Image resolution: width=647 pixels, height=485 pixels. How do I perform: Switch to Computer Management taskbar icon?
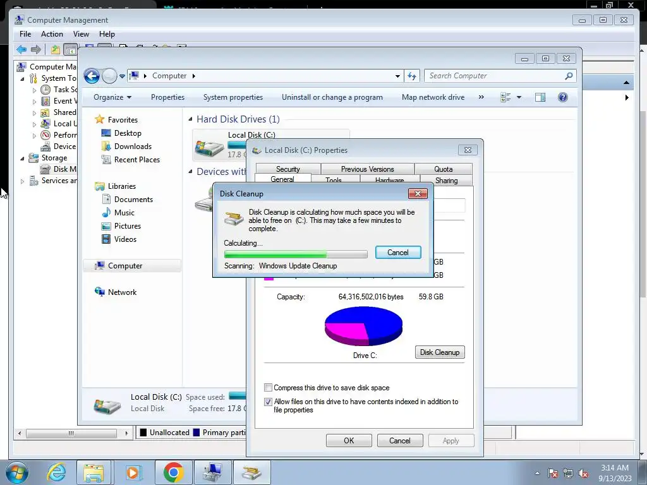coord(213,472)
